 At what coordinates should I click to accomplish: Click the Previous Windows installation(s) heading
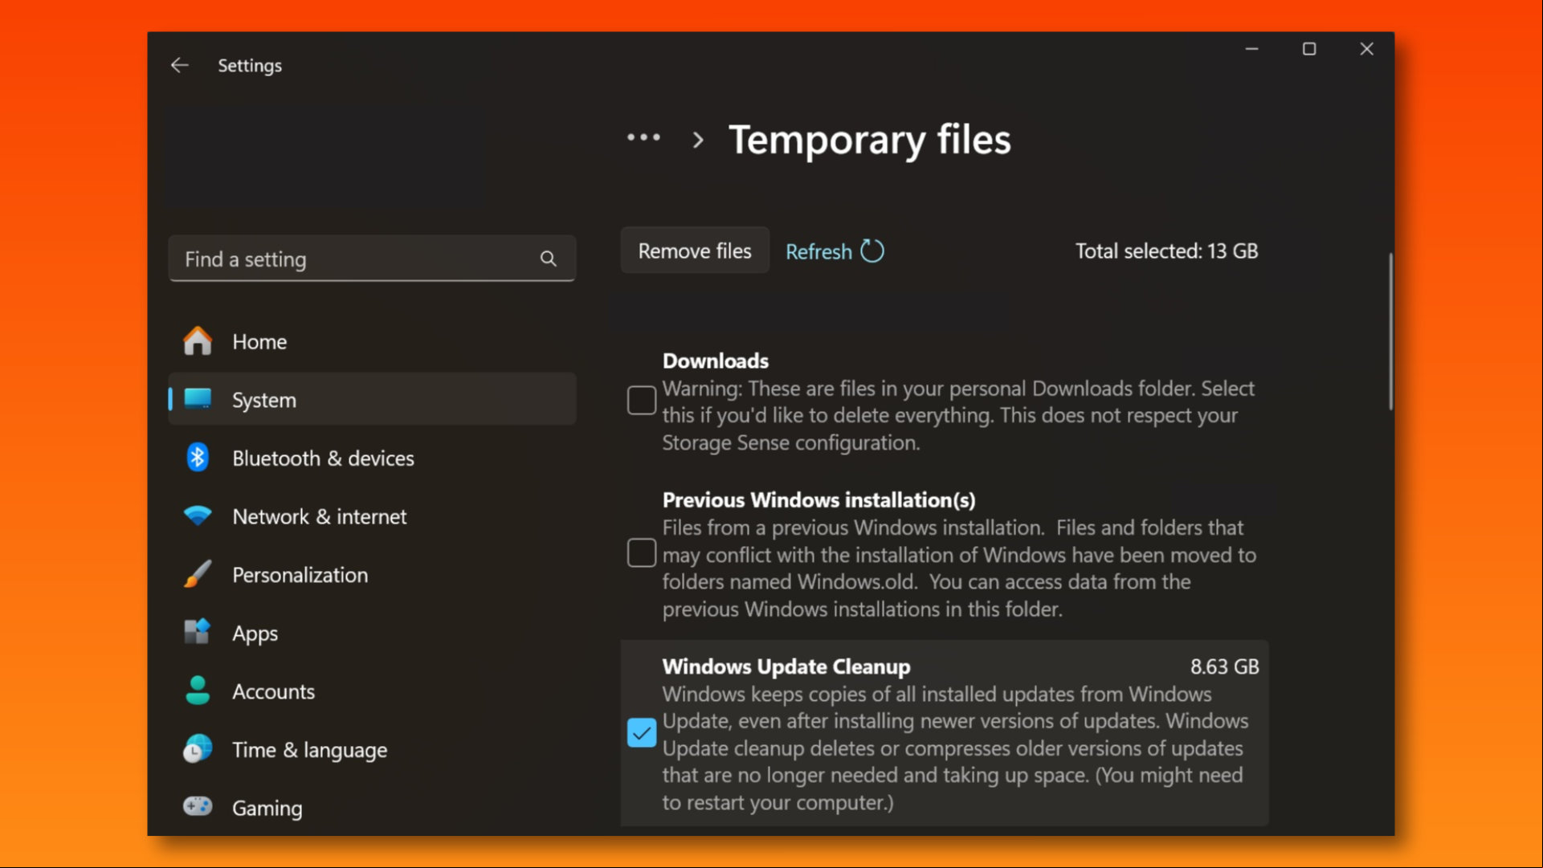tap(818, 499)
